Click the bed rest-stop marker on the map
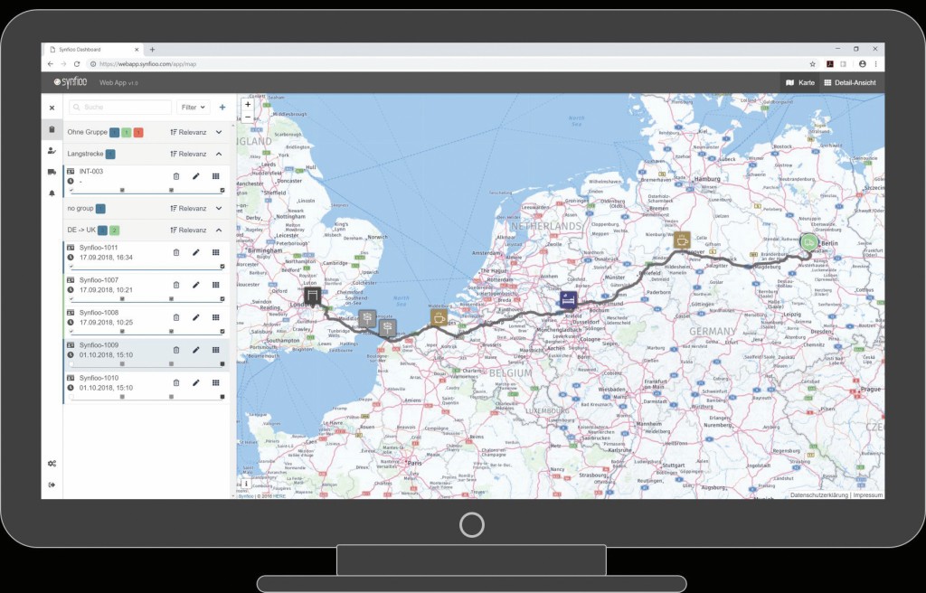Viewport: 926px width, 593px height. 568,299
